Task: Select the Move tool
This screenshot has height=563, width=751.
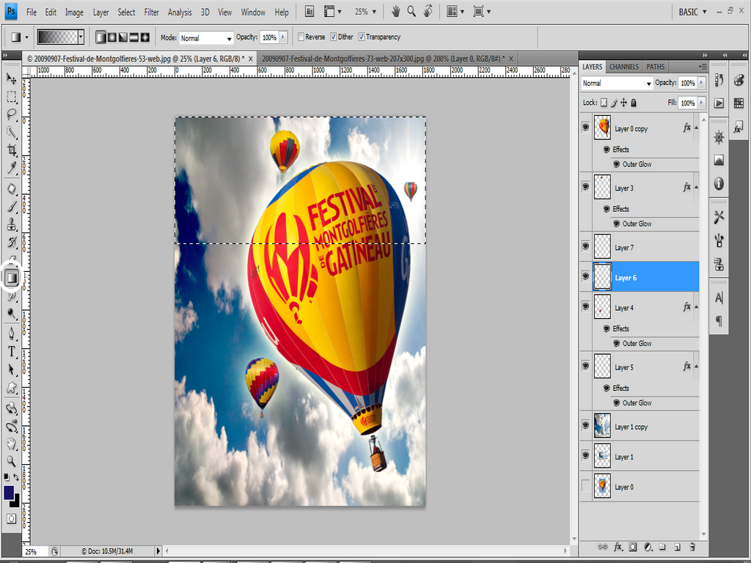Action: point(12,78)
